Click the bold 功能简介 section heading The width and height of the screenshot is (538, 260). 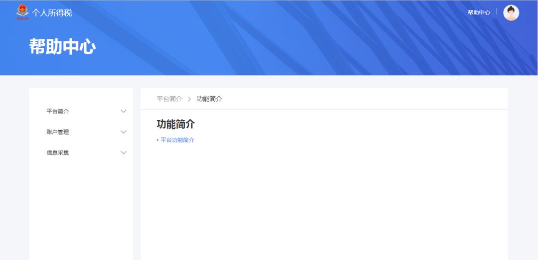[175, 124]
